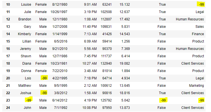Select John's time 10:08 PM
Viewport: 211px width, 112px height.
(89, 108)
